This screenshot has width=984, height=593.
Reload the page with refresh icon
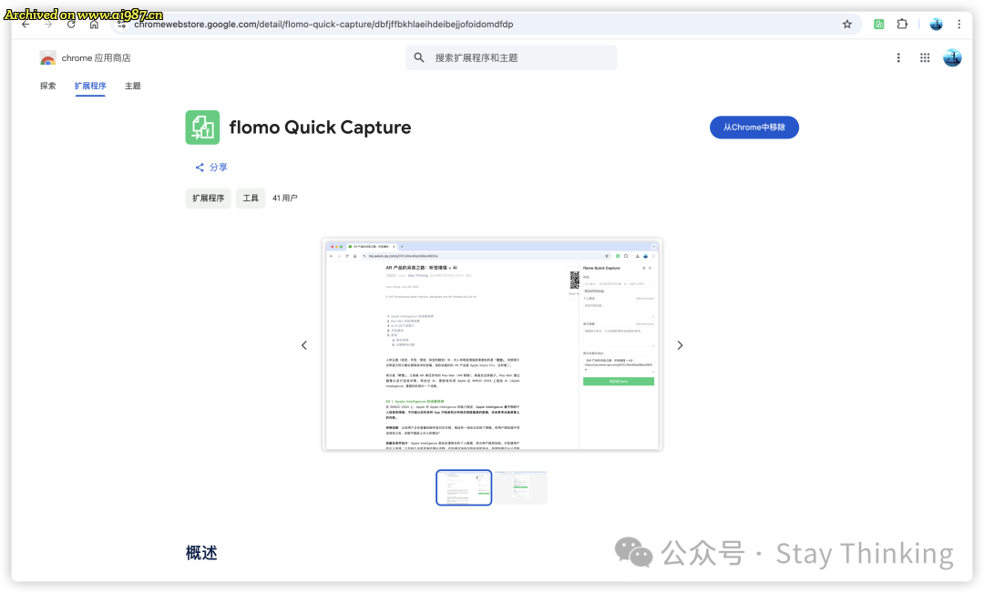pyautogui.click(x=71, y=25)
